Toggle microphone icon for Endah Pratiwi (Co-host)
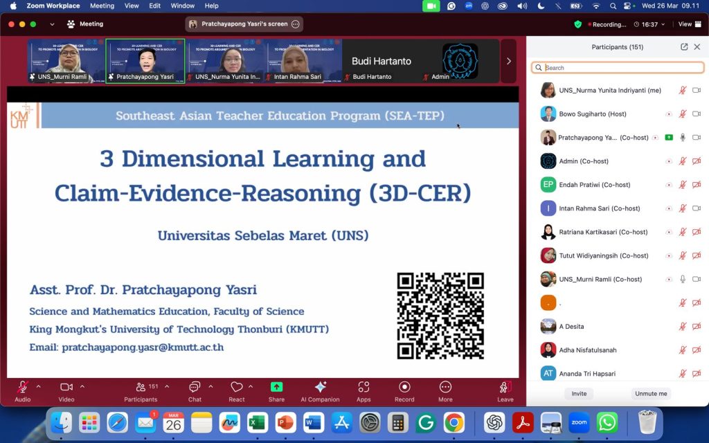 click(x=683, y=184)
